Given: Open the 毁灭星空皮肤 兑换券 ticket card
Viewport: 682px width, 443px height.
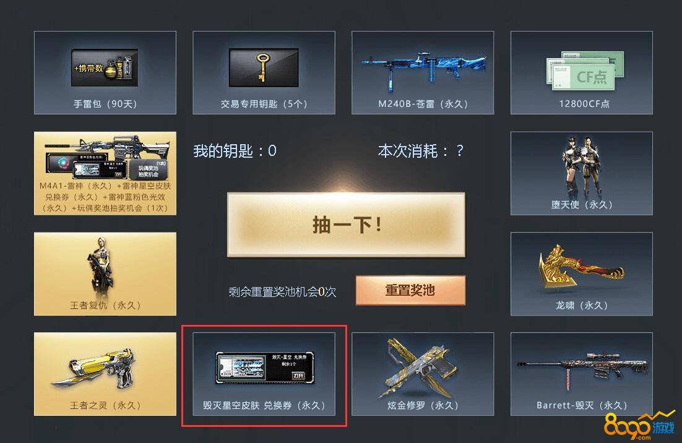Looking at the screenshot, I should (264, 374).
